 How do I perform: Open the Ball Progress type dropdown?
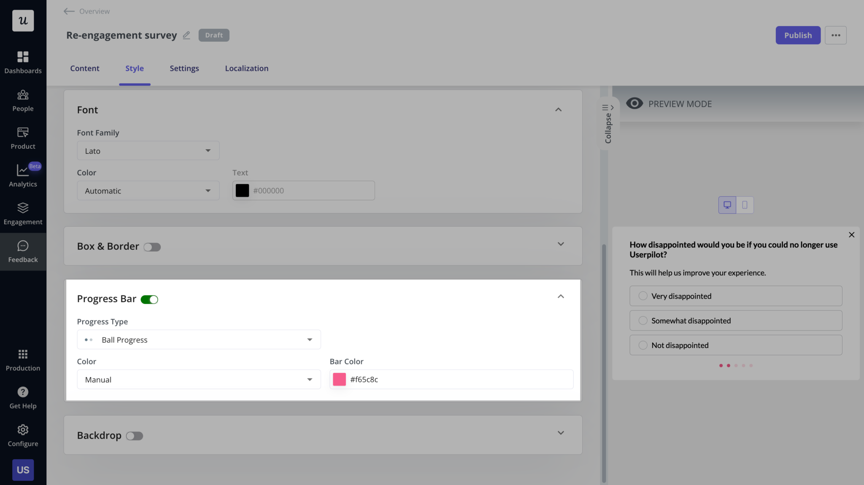(x=199, y=339)
